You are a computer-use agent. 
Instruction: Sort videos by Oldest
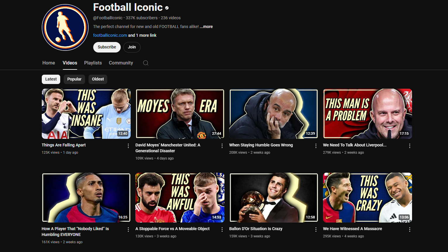98,79
